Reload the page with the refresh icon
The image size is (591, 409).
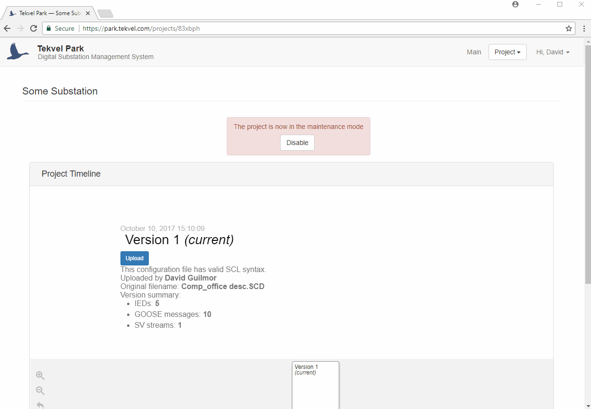34,28
